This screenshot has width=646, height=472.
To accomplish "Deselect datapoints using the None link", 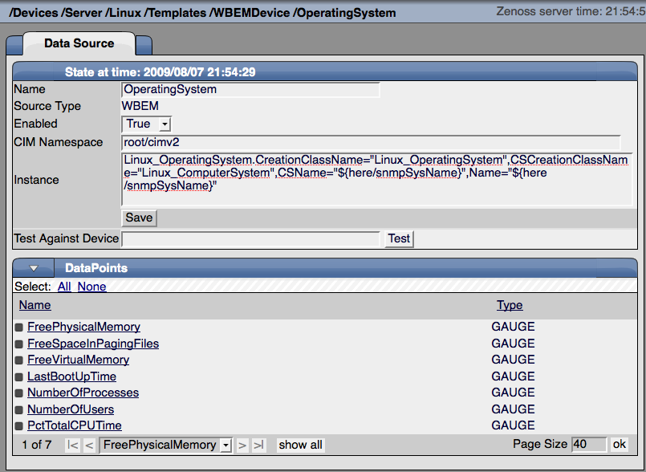I will coord(91,286).
